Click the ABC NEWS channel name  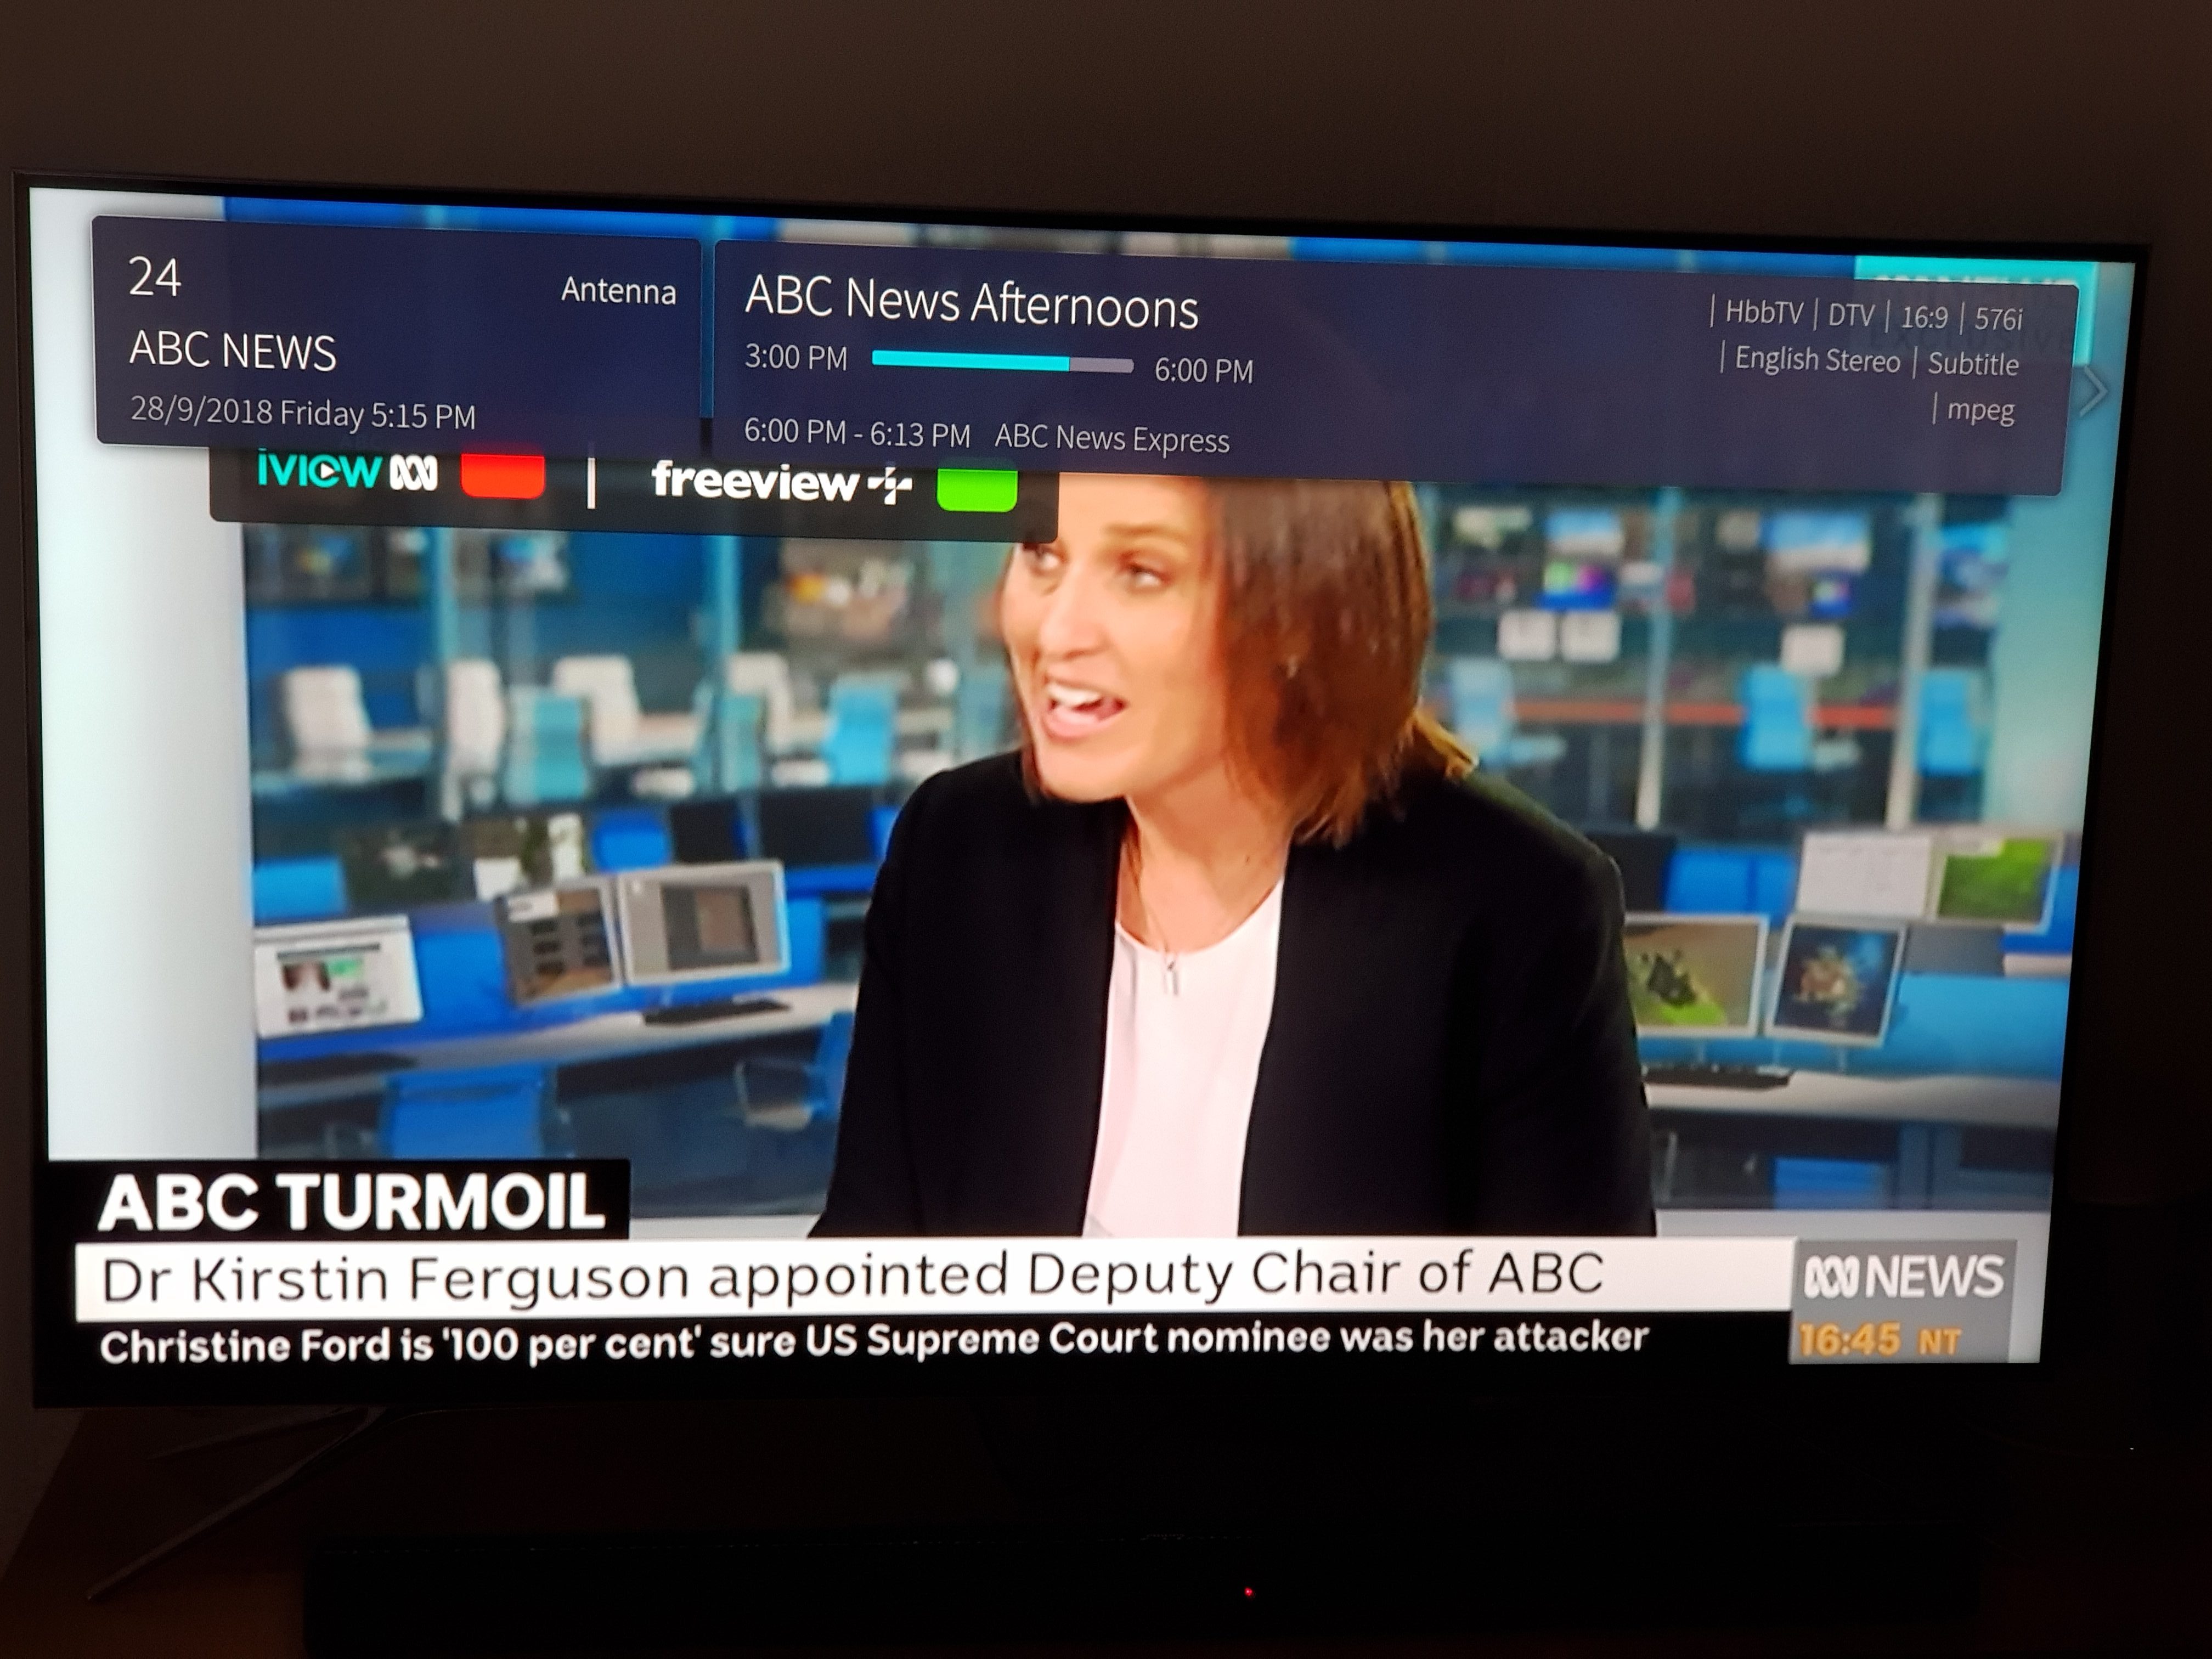click(x=233, y=350)
